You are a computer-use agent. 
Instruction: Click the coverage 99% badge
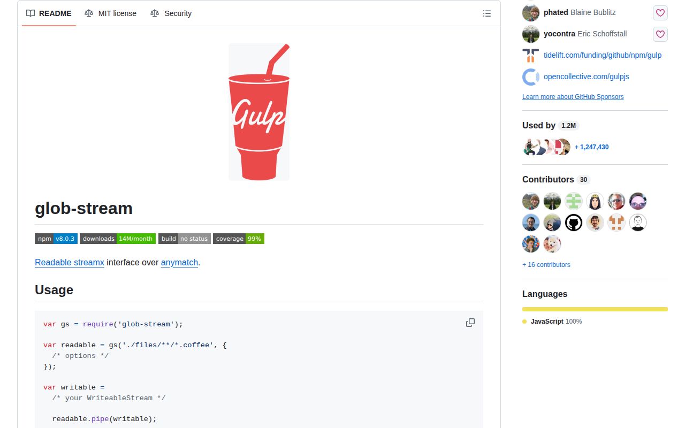coord(239,239)
